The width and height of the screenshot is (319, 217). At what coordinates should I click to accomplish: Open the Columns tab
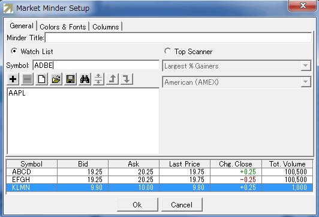(106, 26)
